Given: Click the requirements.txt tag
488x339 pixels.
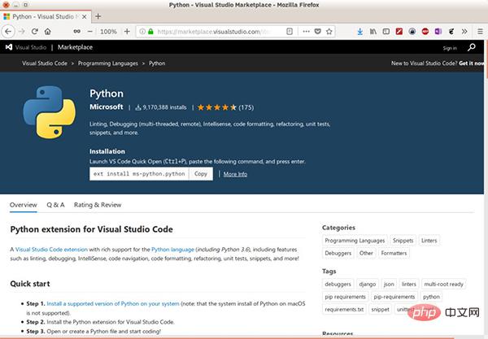Looking at the screenshot, I should (x=344, y=310).
